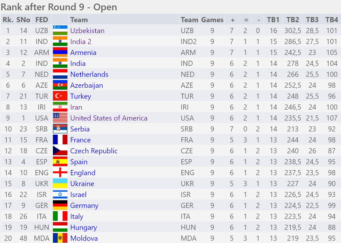Click the Serbia flag icon
Screen dimensions: 341x243
tap(60, 129)
